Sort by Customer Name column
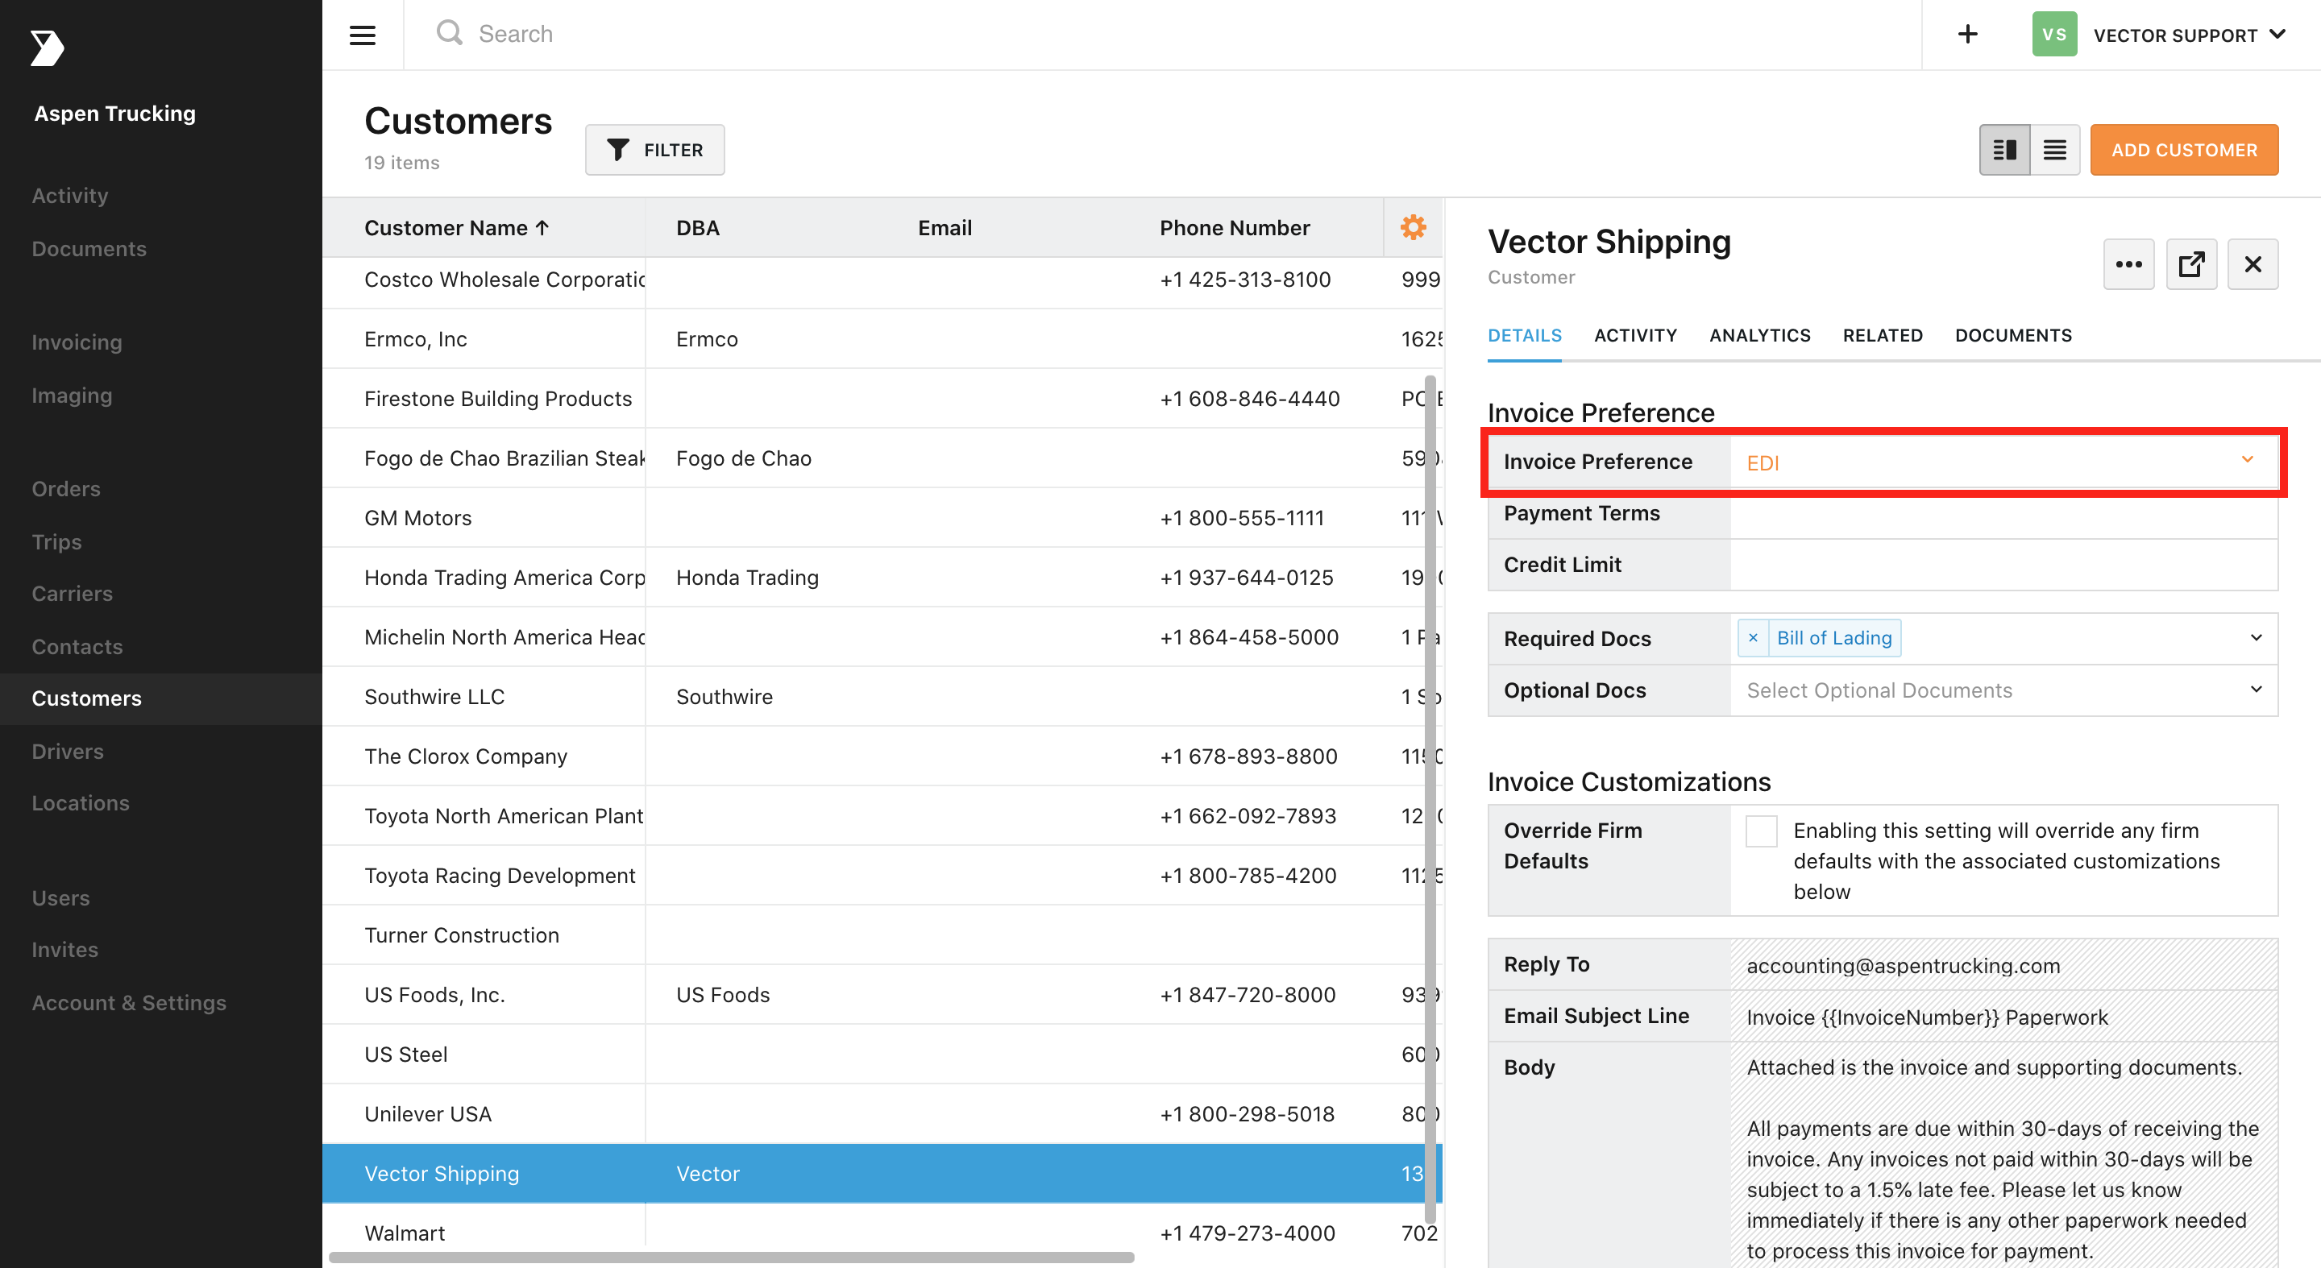 [x=457, y=228]
